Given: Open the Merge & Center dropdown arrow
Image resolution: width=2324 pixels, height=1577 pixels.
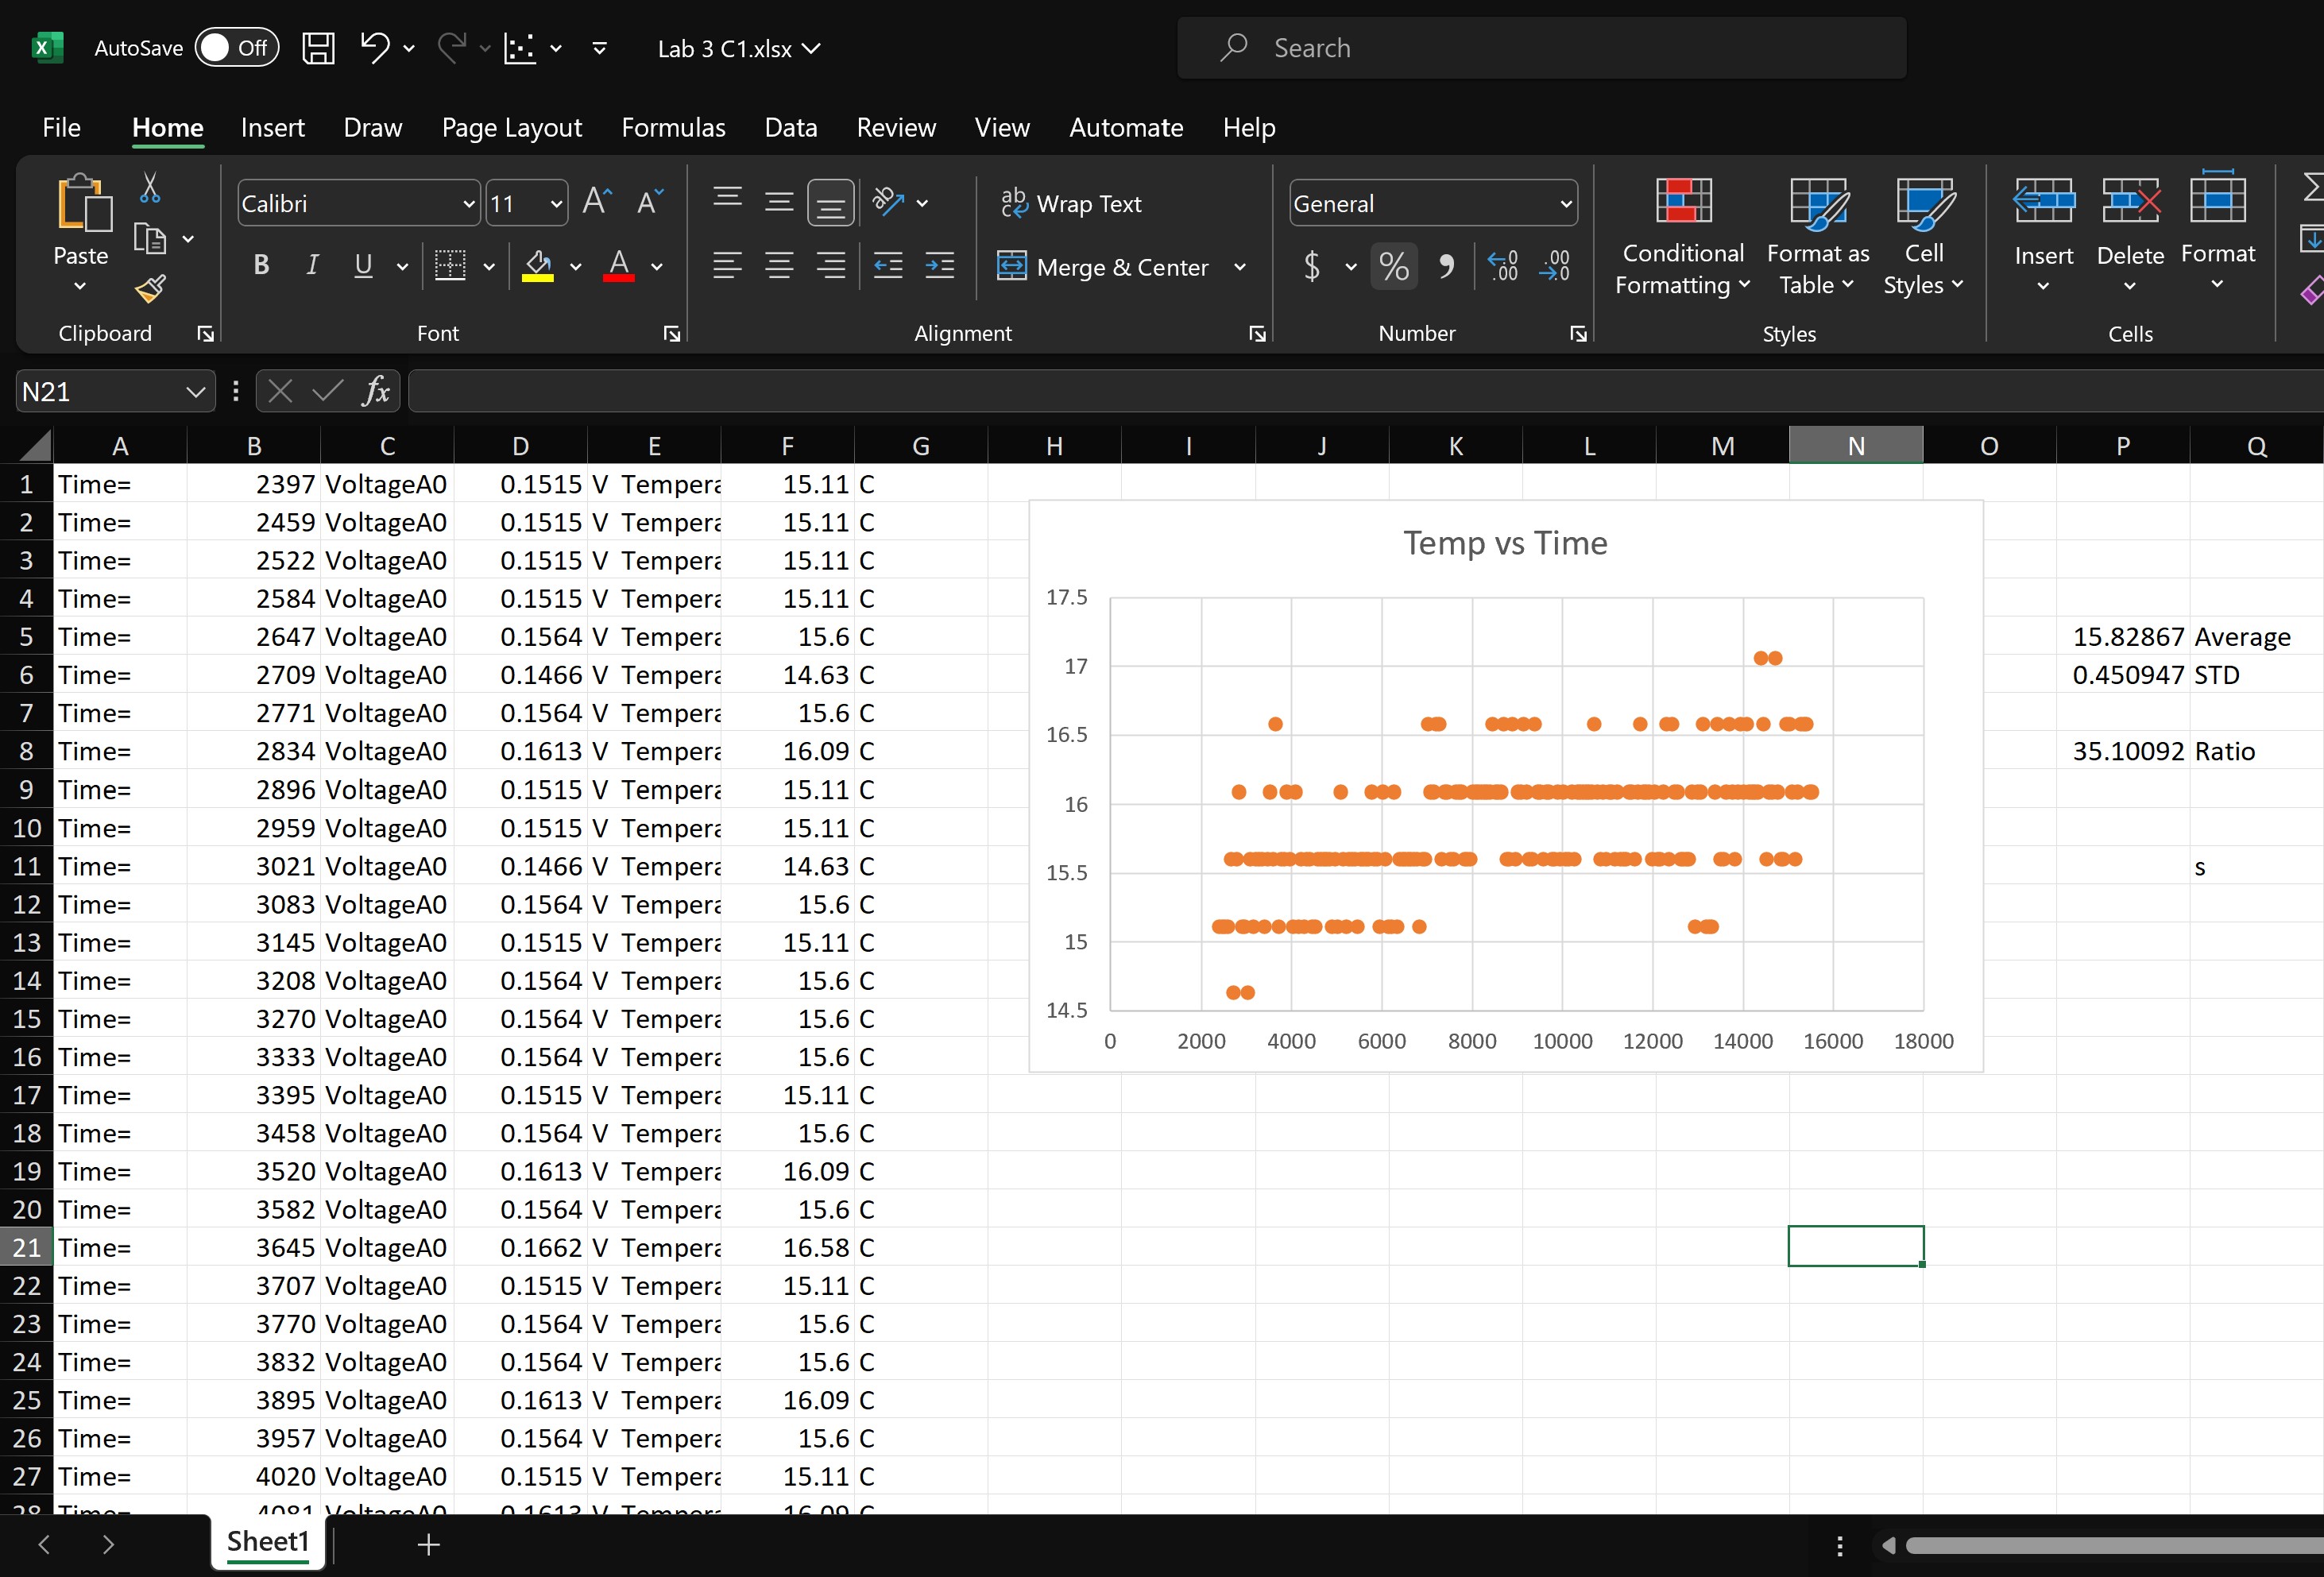Looking at the screenshot, I should [x=1241, y=267].
